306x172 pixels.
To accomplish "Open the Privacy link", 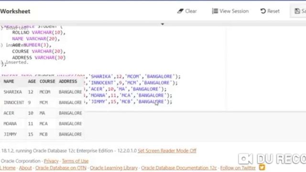I will [51, 161].
